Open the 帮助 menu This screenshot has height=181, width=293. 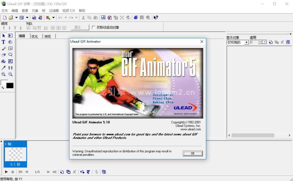82,11
